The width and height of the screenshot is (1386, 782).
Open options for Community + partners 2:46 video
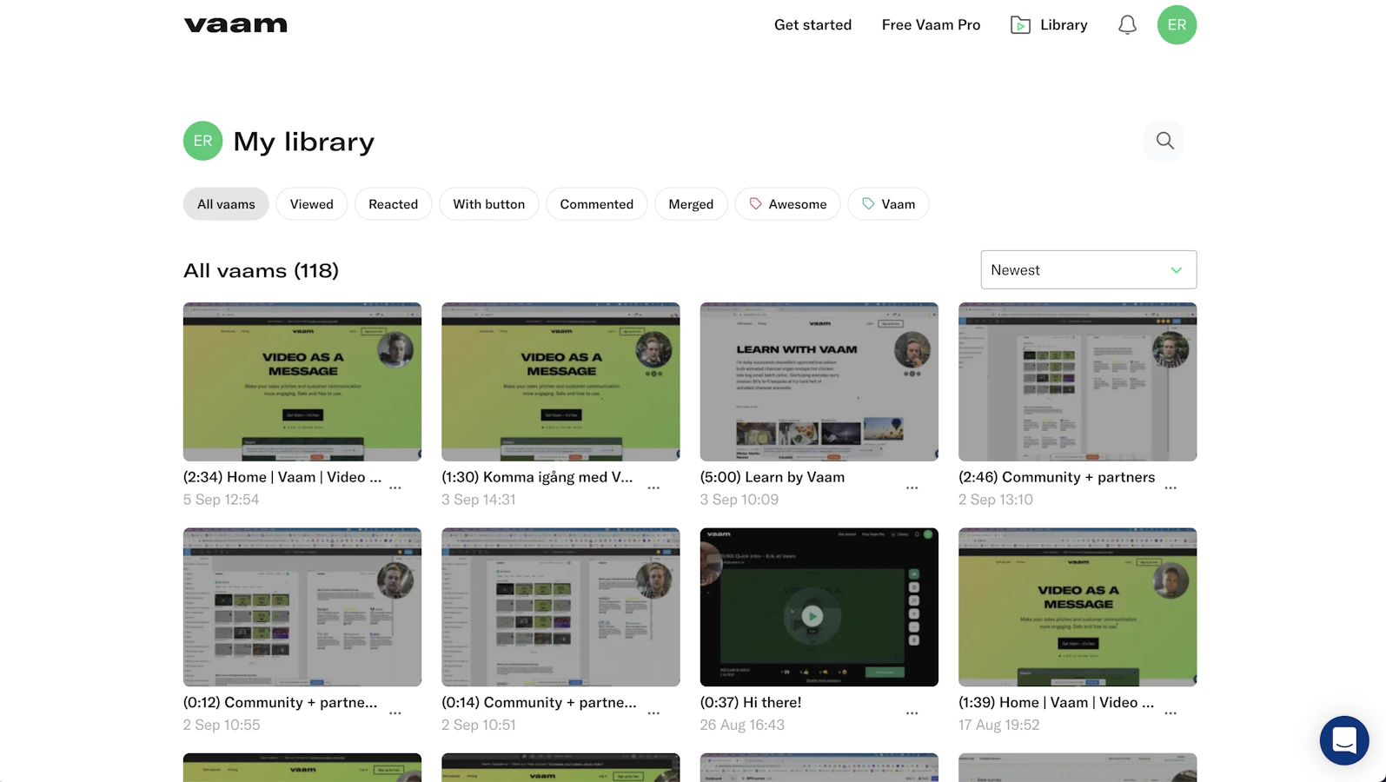tap(1170, 488)
